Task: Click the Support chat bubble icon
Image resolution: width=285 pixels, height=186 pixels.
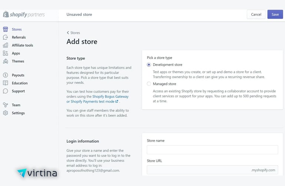Action: pyautogui.click(x=6, y=91)
